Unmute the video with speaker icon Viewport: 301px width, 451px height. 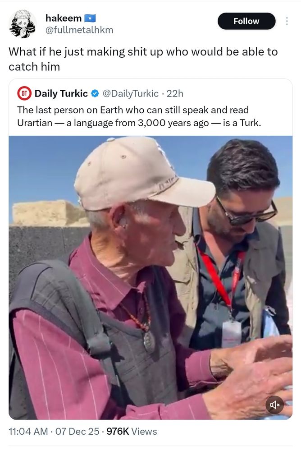(x=274, y=405)
